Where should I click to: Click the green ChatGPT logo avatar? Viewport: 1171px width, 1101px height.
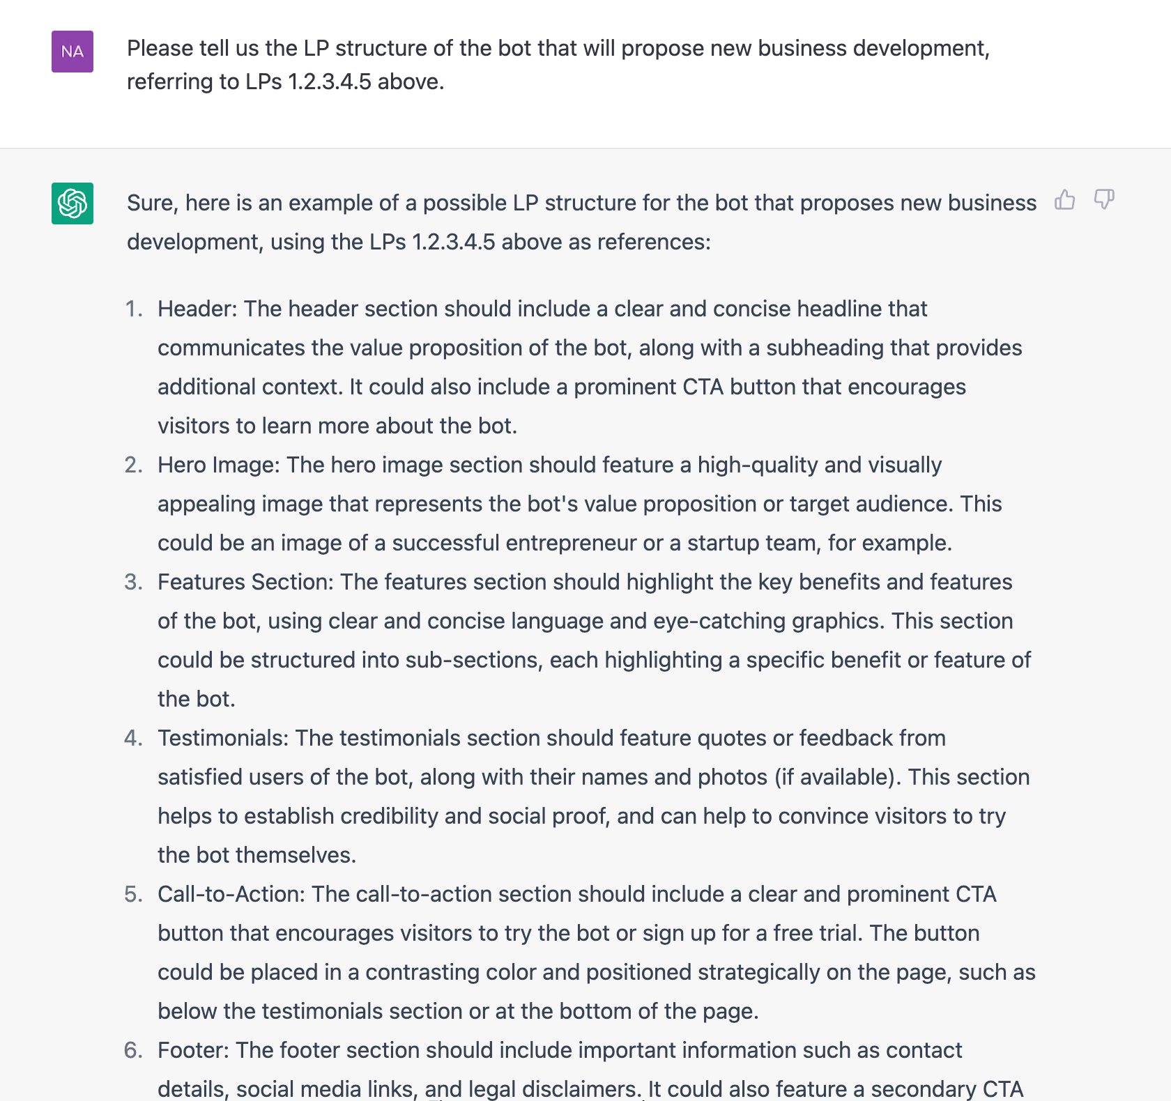pyautogui.click(x=72, y=203)
